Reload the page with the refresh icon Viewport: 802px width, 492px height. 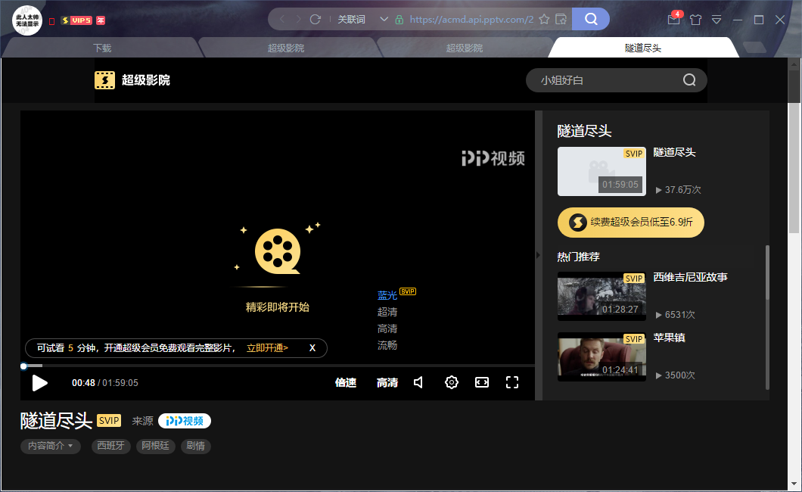(x=316, y=19)
